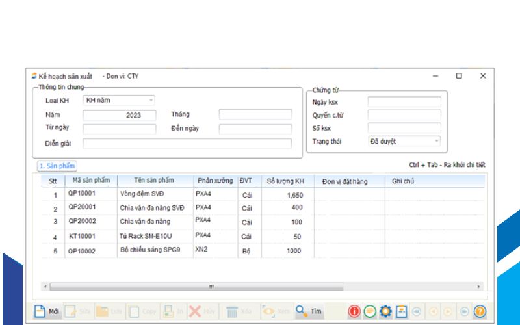Image resolution: width=520 pixels, height=325 pixels.
Task: Open settings with the gear icon
Action: coord(385,311)
